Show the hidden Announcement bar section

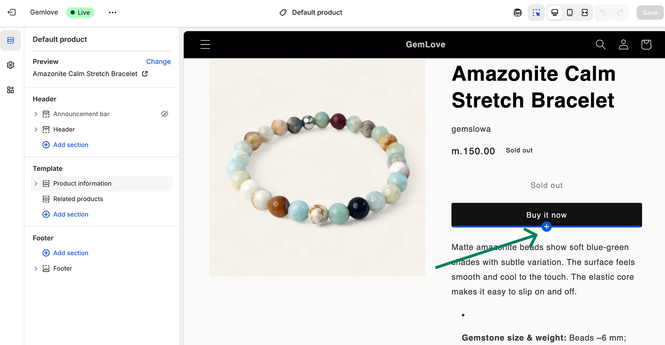pos(164,114)
